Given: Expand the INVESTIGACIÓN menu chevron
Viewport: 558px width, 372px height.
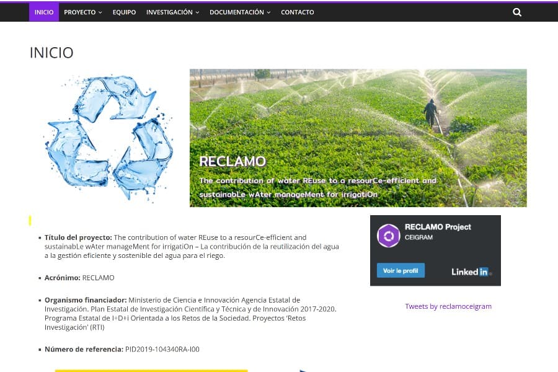Looking at the screenshot, I should click(197, 12).
